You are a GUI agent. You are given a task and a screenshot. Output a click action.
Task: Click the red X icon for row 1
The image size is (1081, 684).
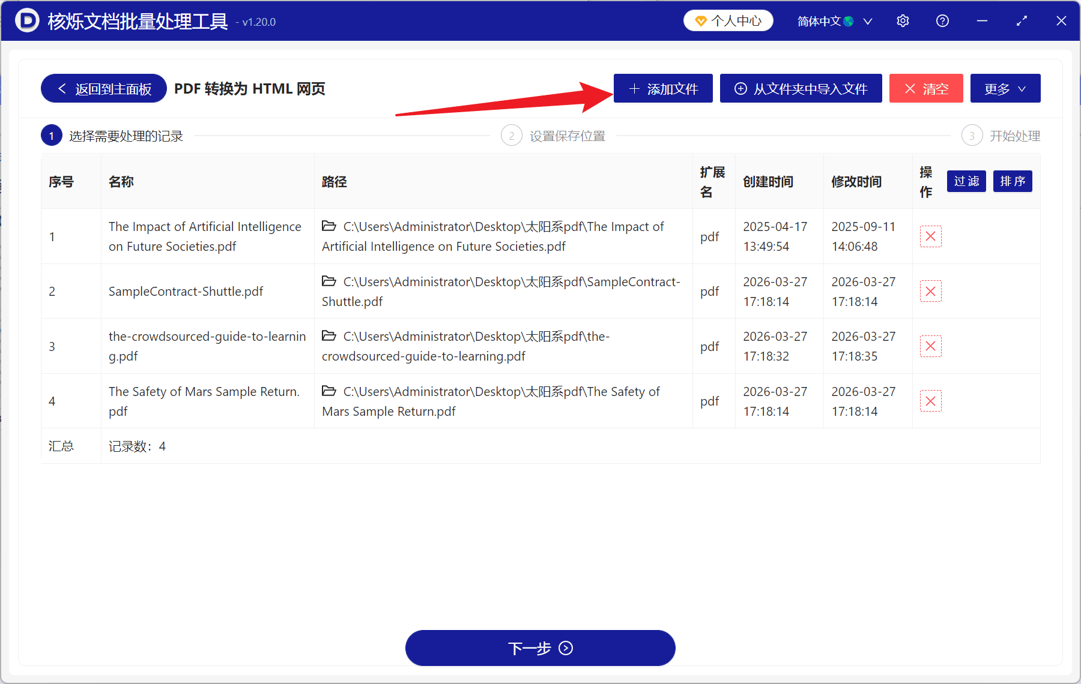930,236
